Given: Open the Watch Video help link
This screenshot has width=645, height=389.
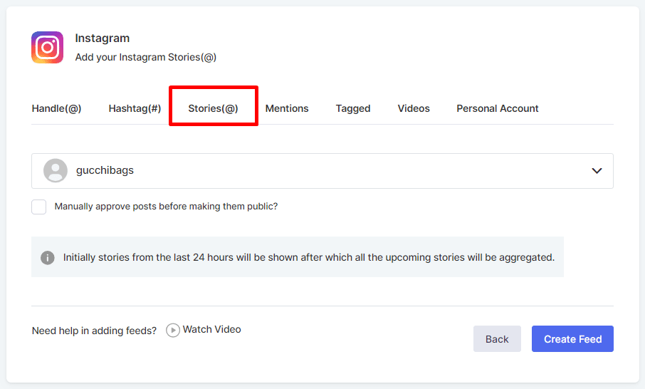Looking at the screenshot, I should tap(211, 329).
